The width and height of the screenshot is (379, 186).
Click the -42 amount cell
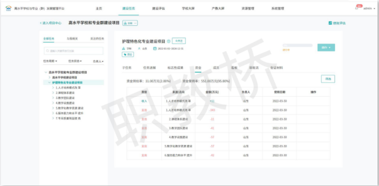[x=212, y=155]
